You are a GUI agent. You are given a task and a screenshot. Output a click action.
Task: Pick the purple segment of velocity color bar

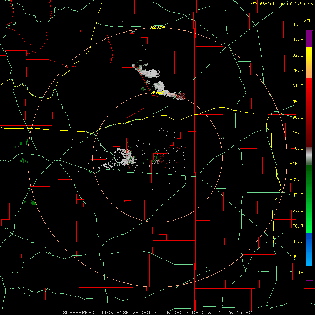[x=309, y=39]
